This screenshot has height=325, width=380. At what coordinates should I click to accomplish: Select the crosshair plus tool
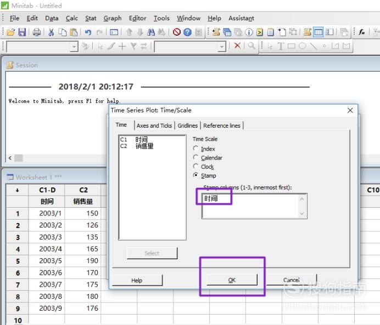point(122,46)
